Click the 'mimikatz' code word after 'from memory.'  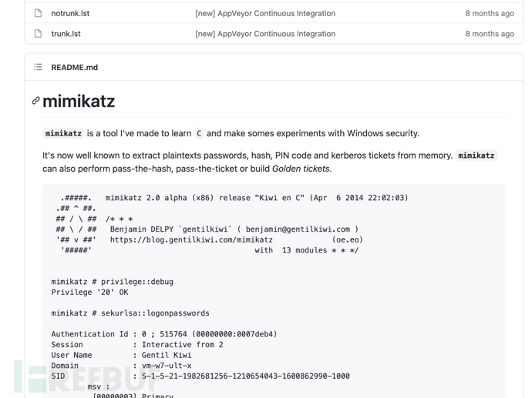(x=476, y=156)
